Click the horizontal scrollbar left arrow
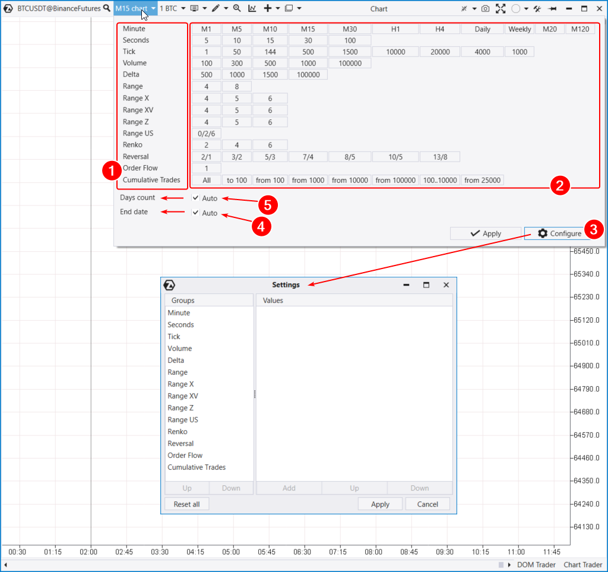The width and height of the screenshot is (608, 572). [x=5, y=564]
